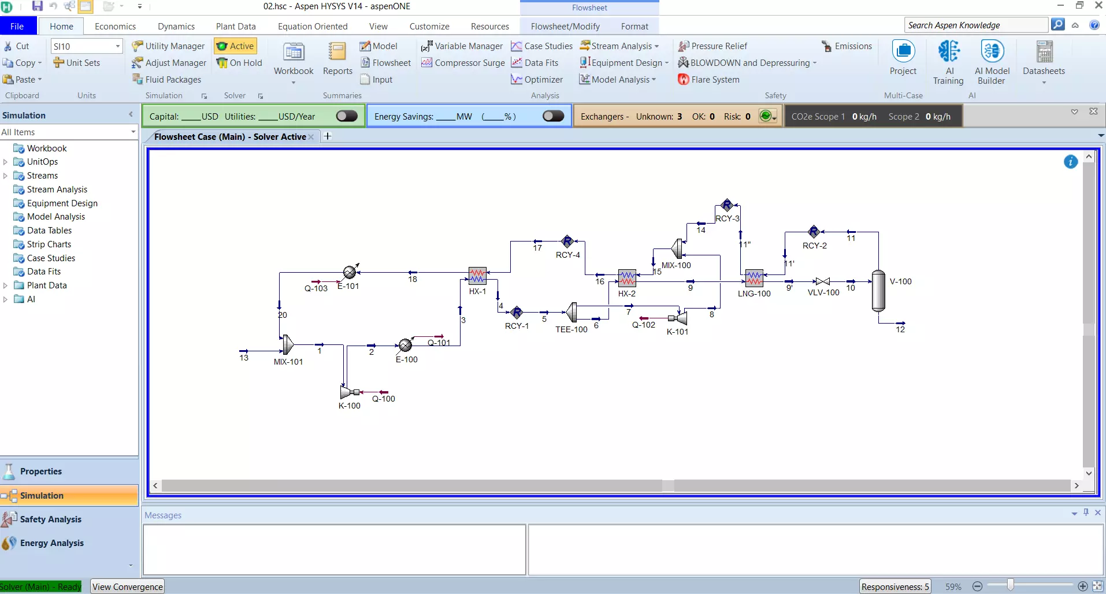The height and width of the screenshot is (594, 1106).
Task: Open the Energy Analysis environment
Action: tap(69, 543)
